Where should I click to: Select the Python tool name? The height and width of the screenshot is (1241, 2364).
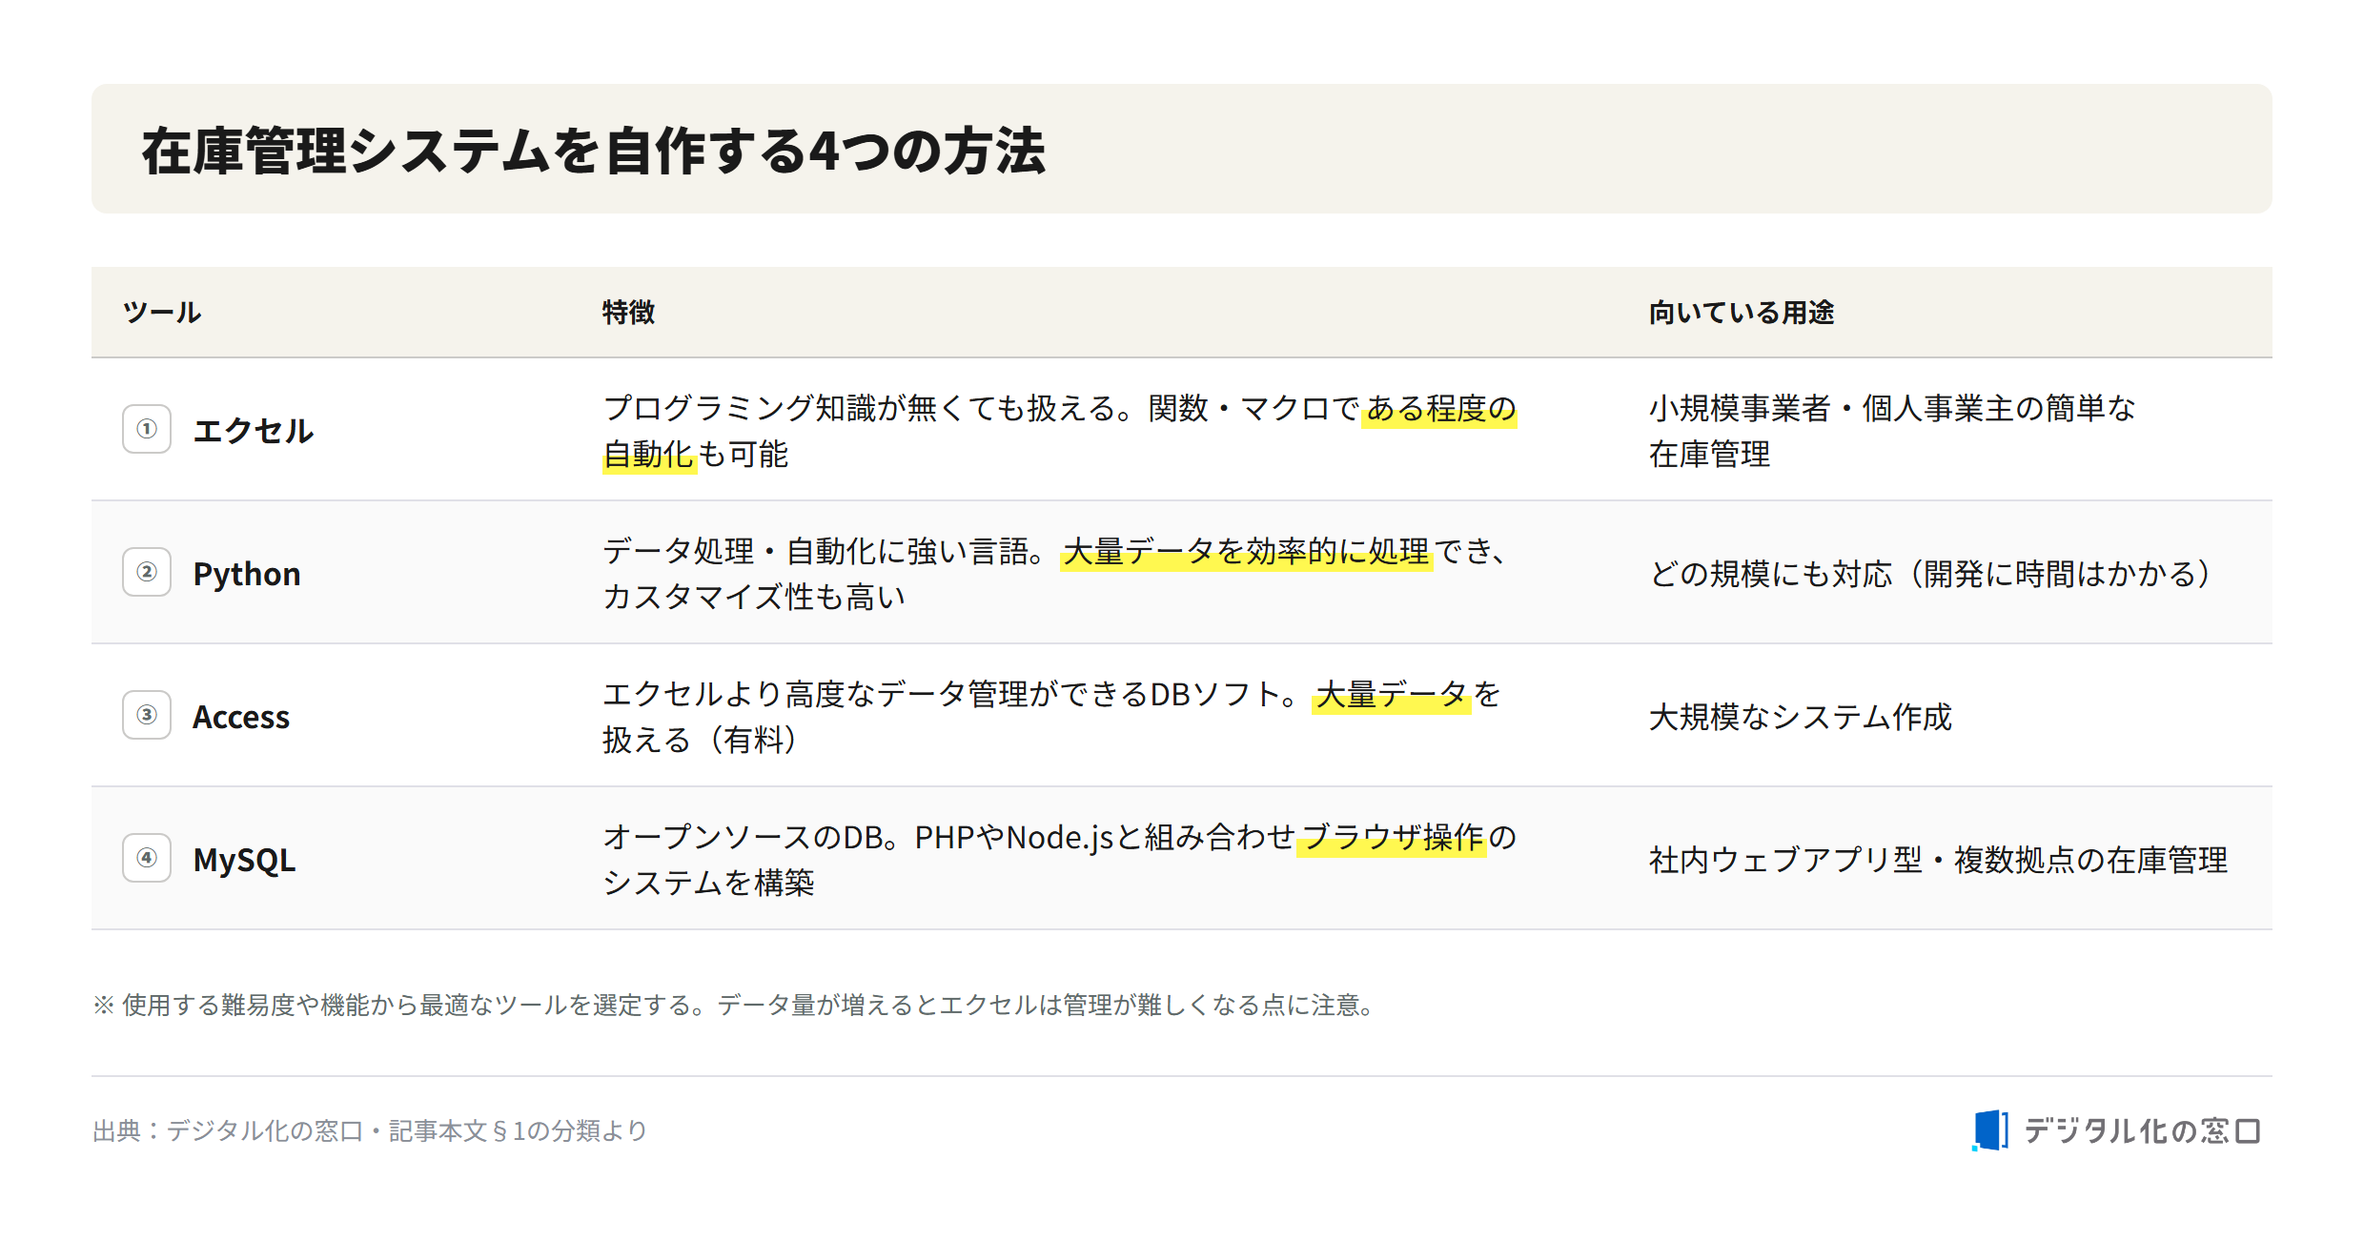coord(247,574)
